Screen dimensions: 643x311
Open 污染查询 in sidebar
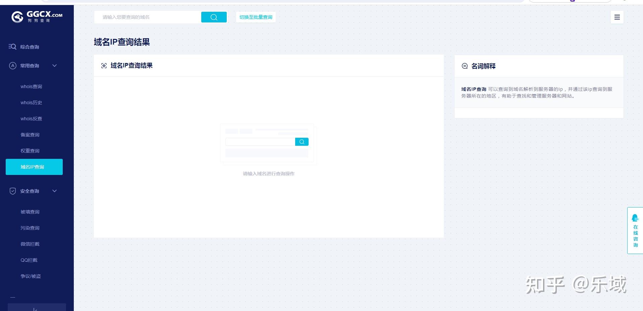click(30, 228)
